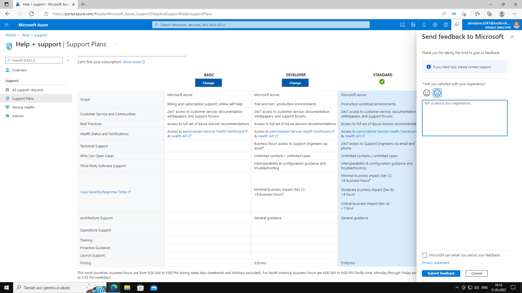Close the Send feedback panel

[x=512, y=37]
